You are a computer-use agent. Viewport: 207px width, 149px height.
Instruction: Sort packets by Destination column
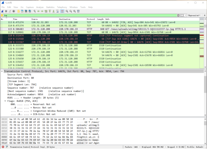[x=72, y=19]
